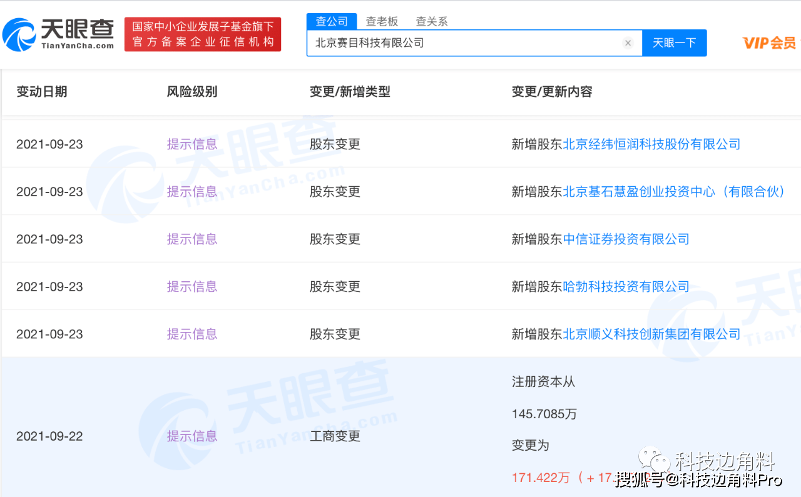
Task: Open 北京顺义科技创新集团有限公司 company link
Action: (651, 334)
